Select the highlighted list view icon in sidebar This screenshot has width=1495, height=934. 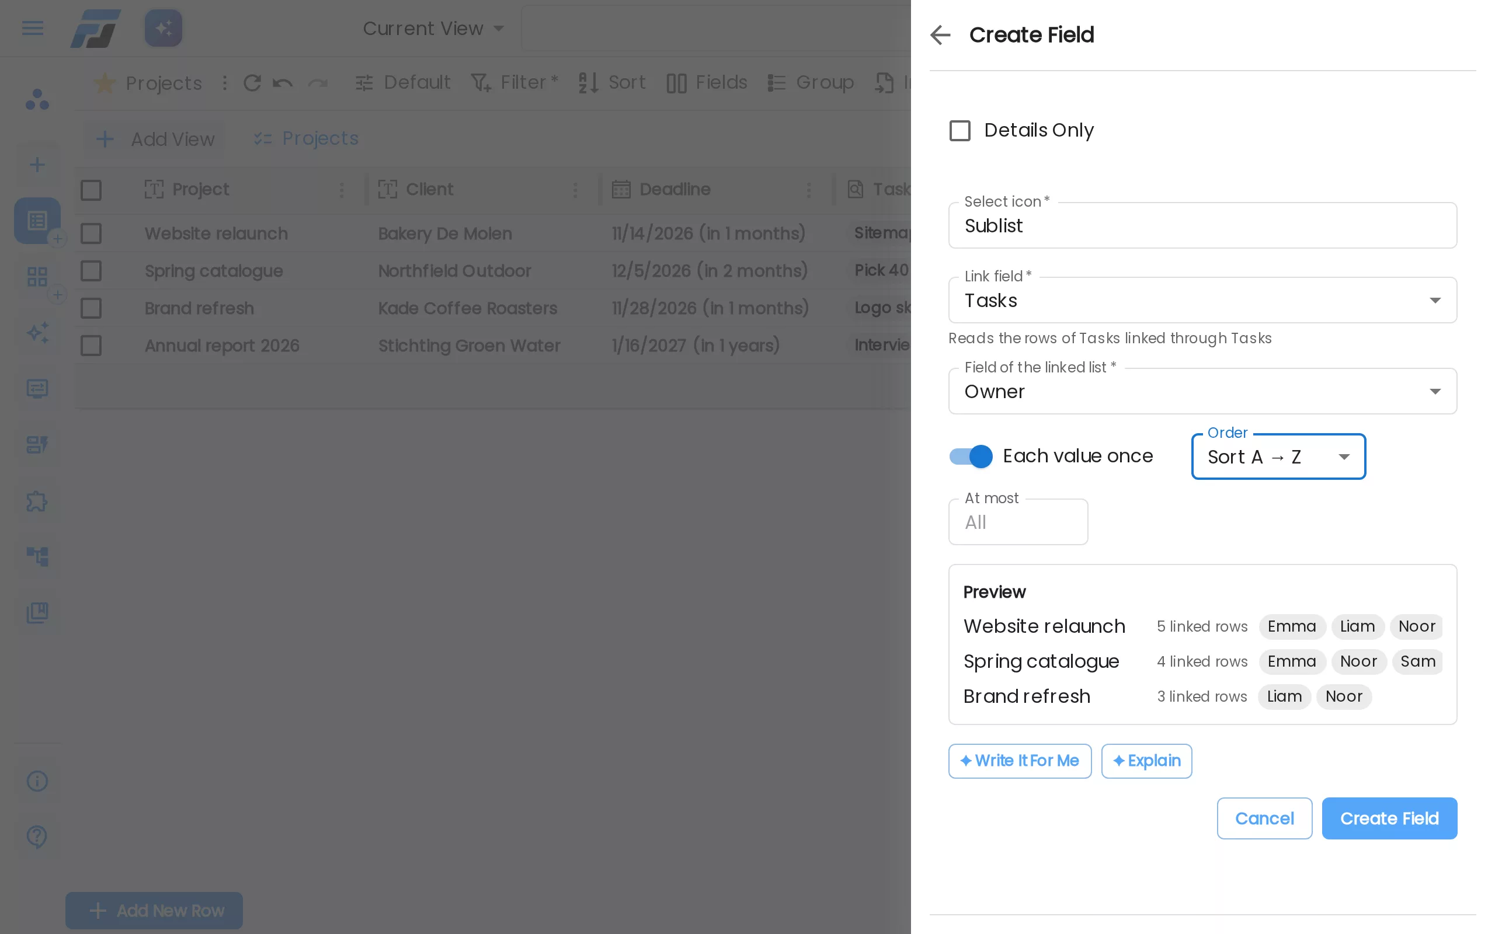point(37,221)
